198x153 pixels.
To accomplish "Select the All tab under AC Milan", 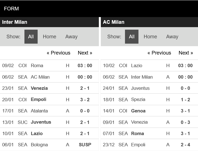I will (x=132, y=37).
